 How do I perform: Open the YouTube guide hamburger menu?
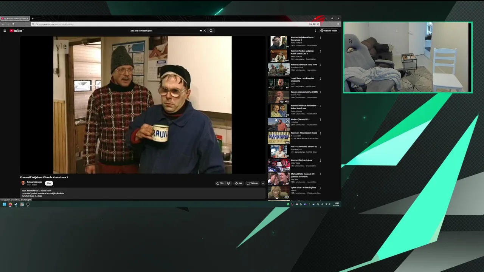(5, 31)
